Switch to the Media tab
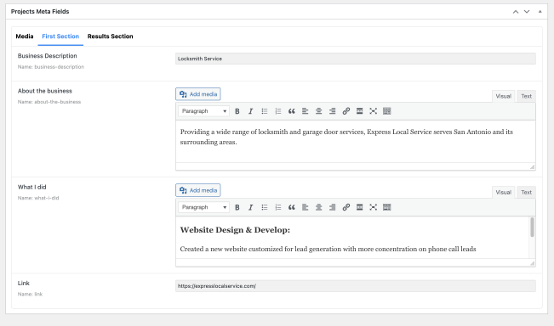The height and width of the screenshot is (326, 554). click(x=25, y=37)
